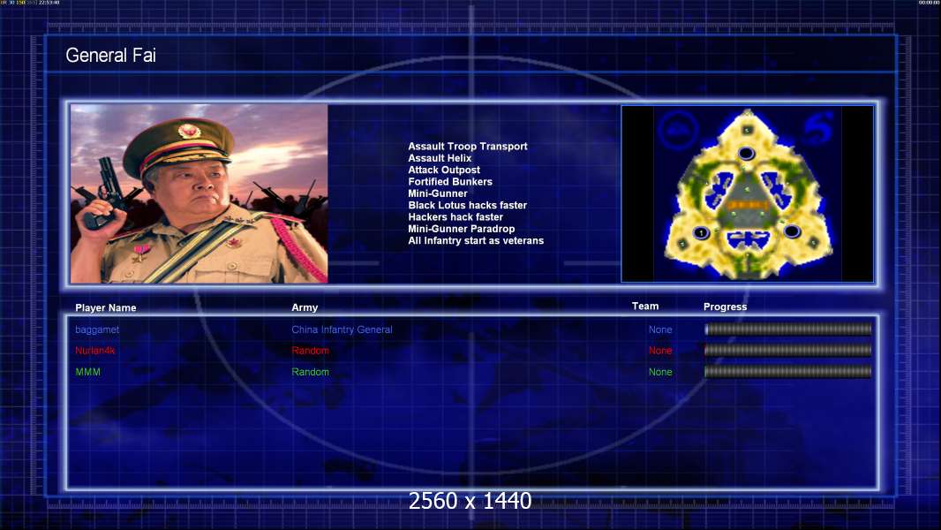
Task: Click the "Assault Troop Transport" line
Action: click(468, 146)
